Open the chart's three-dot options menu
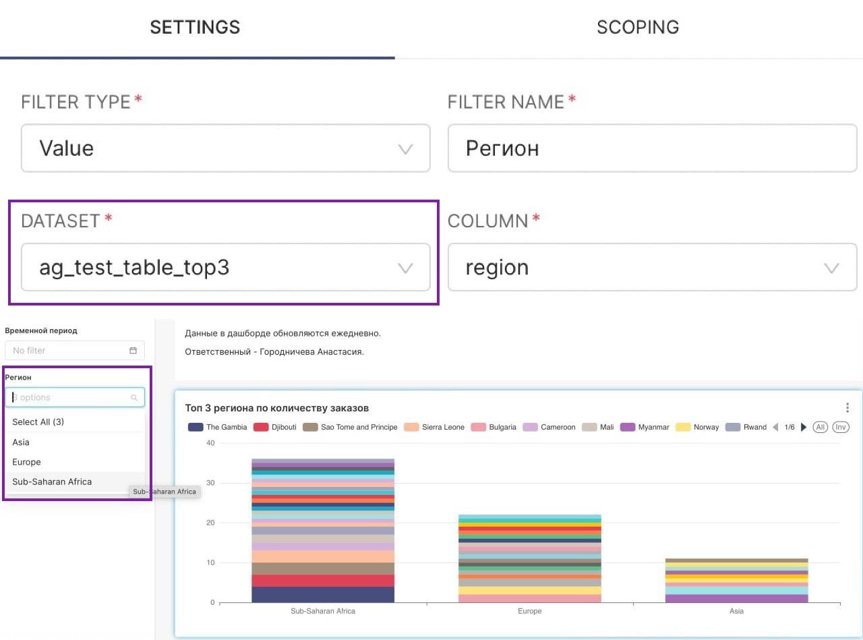 pos(847,408)
